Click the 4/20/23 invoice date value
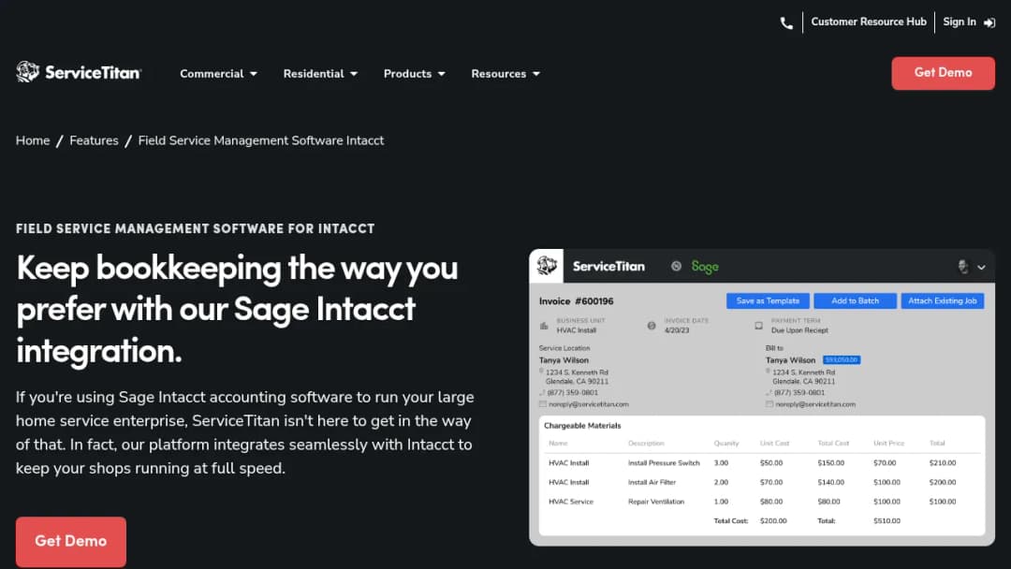Viewport: 1011px width, 569px height. [x=677, y=330]
